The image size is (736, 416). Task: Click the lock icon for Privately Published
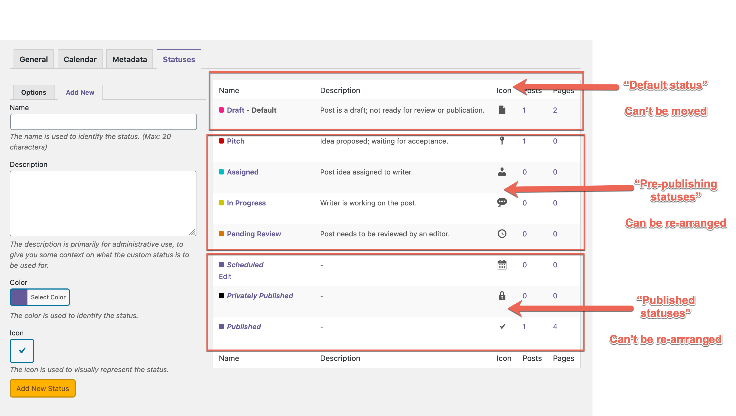coord(502,296)
